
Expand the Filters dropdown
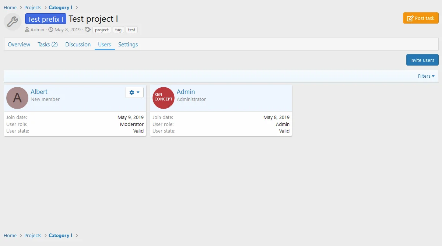coord(426,76)
